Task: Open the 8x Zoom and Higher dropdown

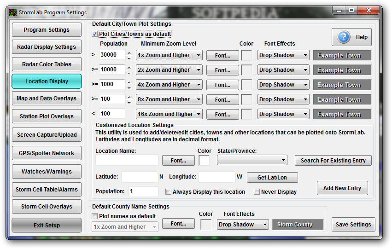Action: (169, 99)
